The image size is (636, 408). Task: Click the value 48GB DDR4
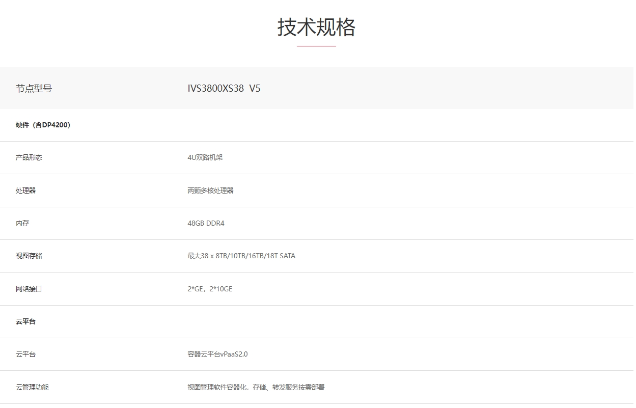point(206,223)
